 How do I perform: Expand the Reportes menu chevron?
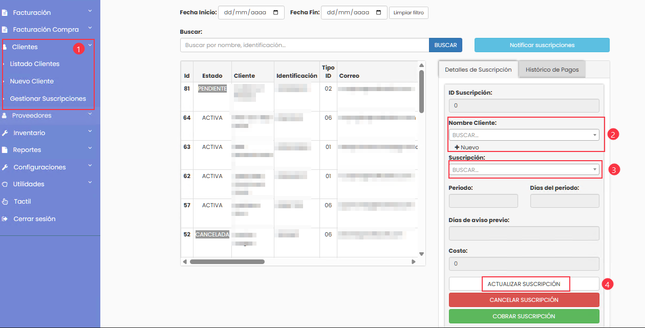(x=90, y=148)
